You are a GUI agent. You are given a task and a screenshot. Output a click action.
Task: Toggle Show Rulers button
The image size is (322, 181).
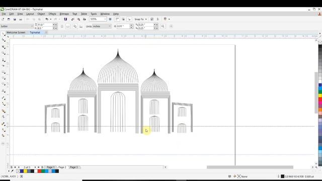[x=117, y=19]
